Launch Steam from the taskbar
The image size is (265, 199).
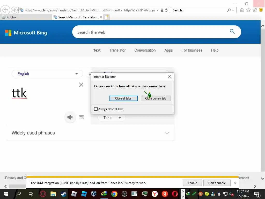click(63, 194)
